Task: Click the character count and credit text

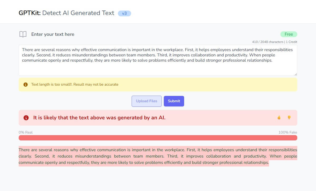Action: 275,42
